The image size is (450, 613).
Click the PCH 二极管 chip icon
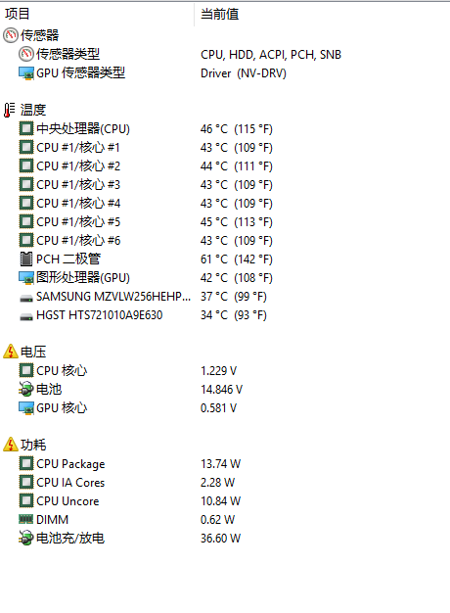click(x=26, y=259)
